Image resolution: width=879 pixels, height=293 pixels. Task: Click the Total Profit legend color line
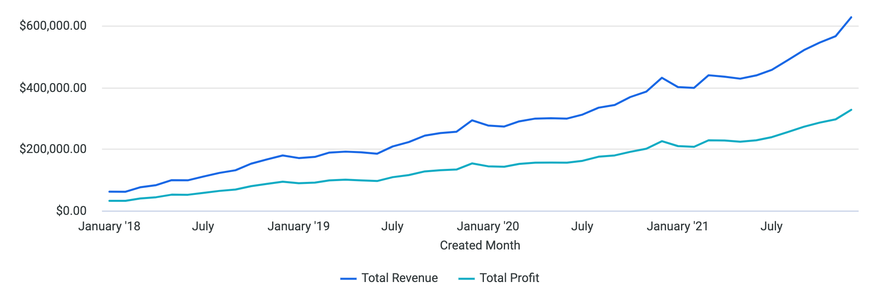click(x=466, y=279)
